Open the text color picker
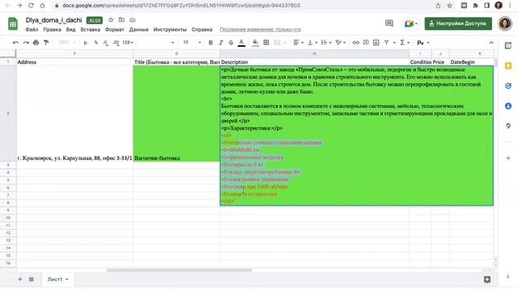Viewport: 518px width, 291px height. click(241, 43)
